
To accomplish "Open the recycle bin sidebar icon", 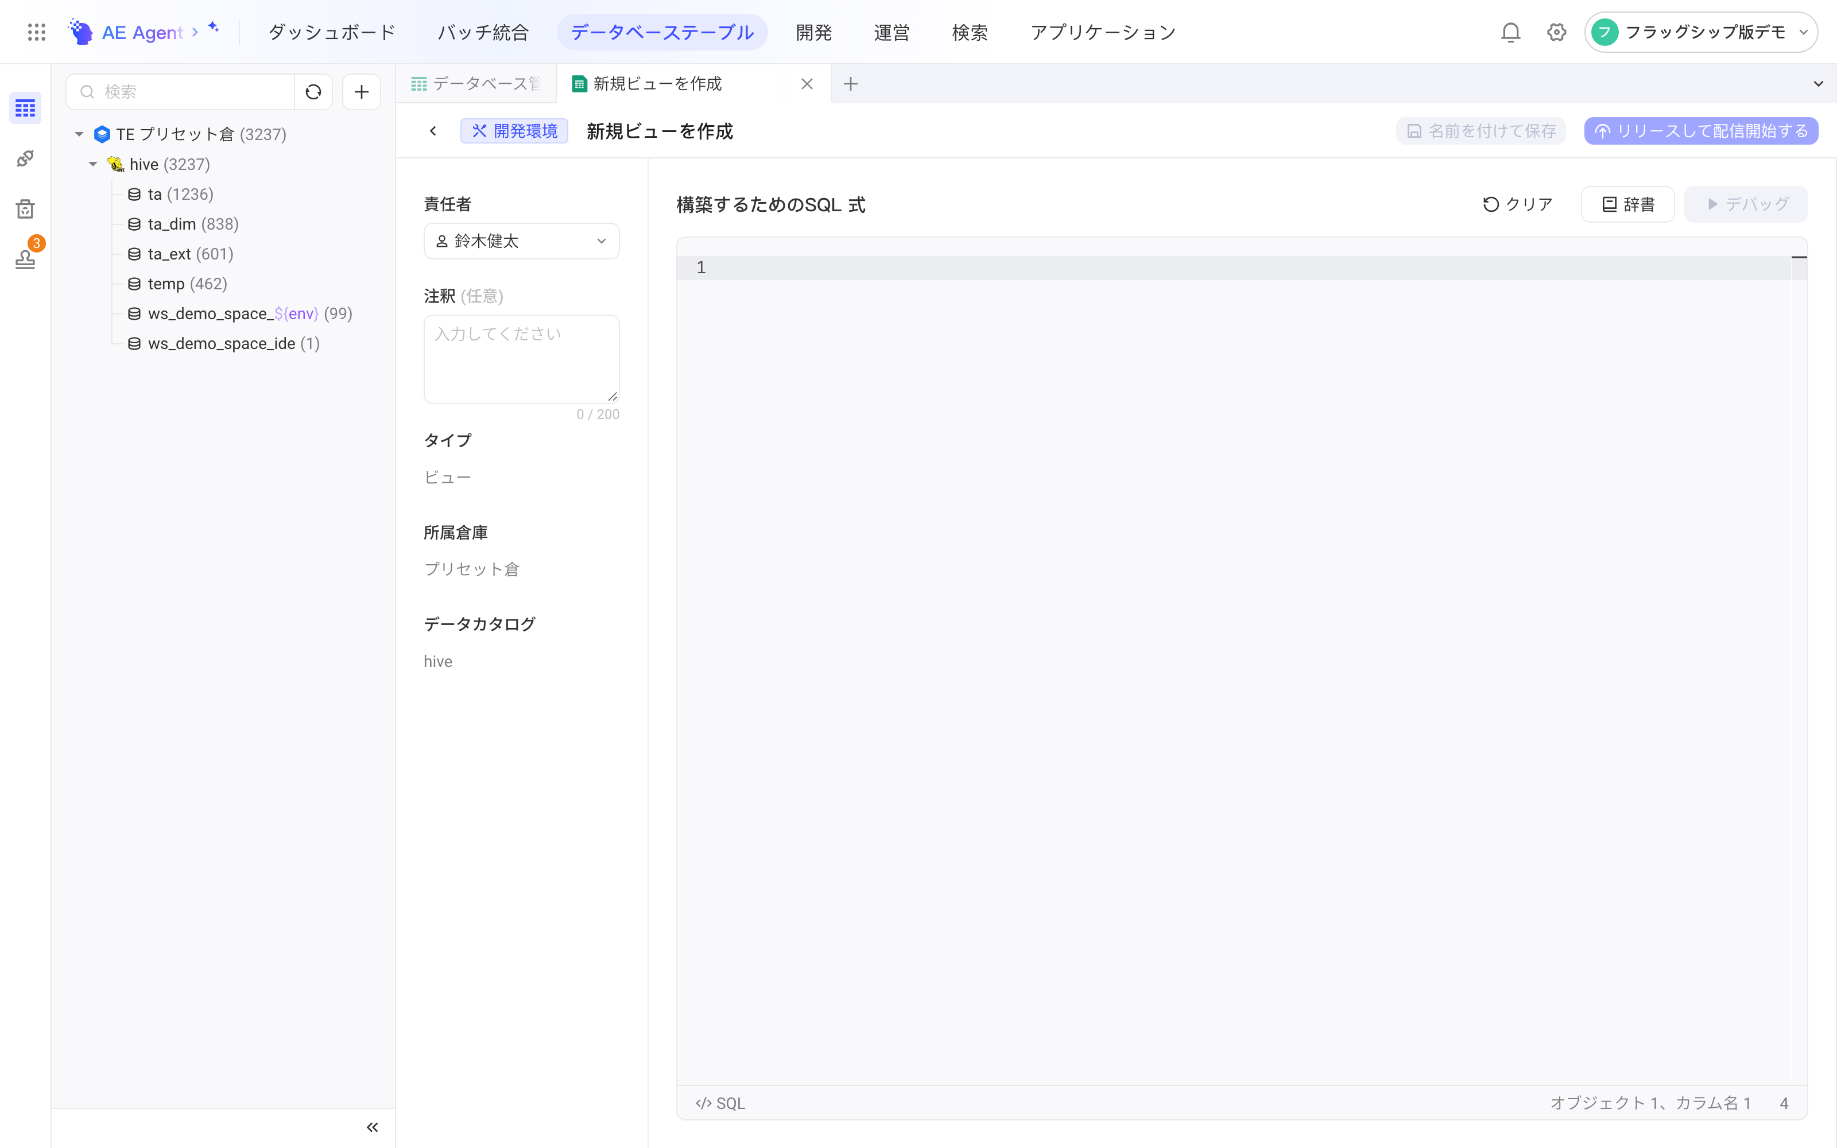I will point(25,209).
